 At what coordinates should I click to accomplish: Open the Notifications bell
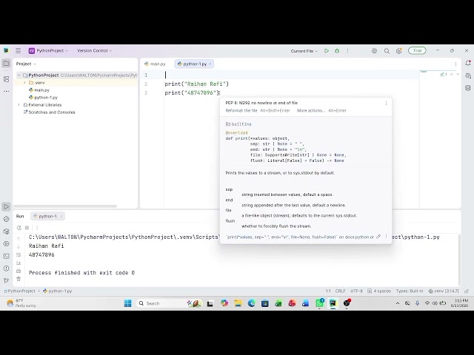point(468,63)
